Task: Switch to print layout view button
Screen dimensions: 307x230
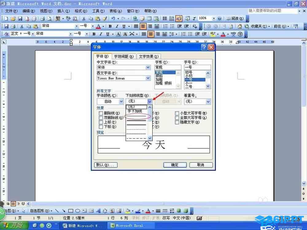Action: coord(13,204)
